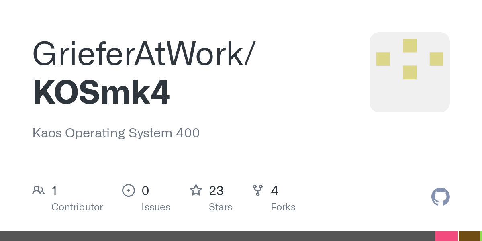
Task: Click the GitHub Octocat logo
Action: 440,197
